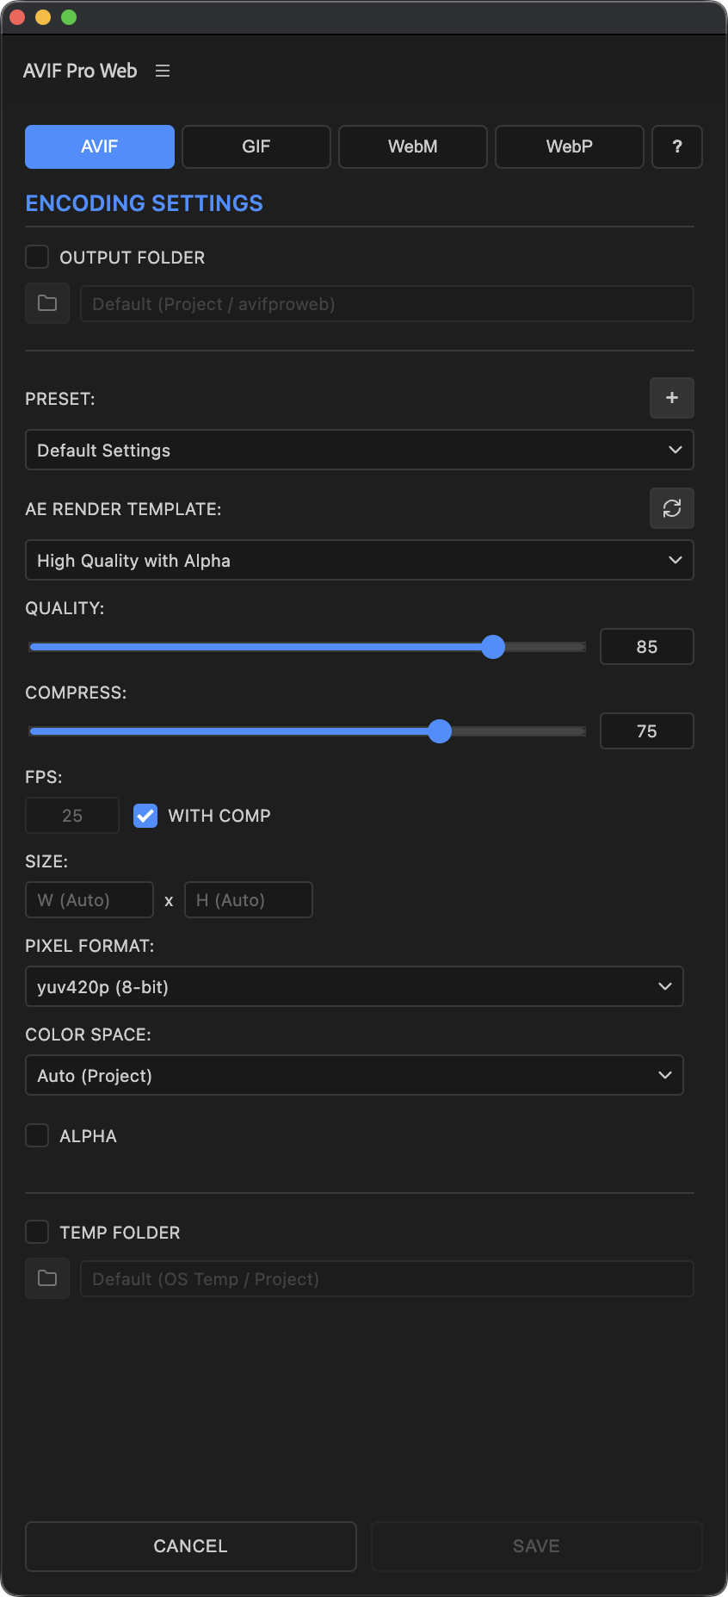The height and width of the screenshot is (1597, 728).
Task: Click the temp folder path field
Action: coord(387,1278)
